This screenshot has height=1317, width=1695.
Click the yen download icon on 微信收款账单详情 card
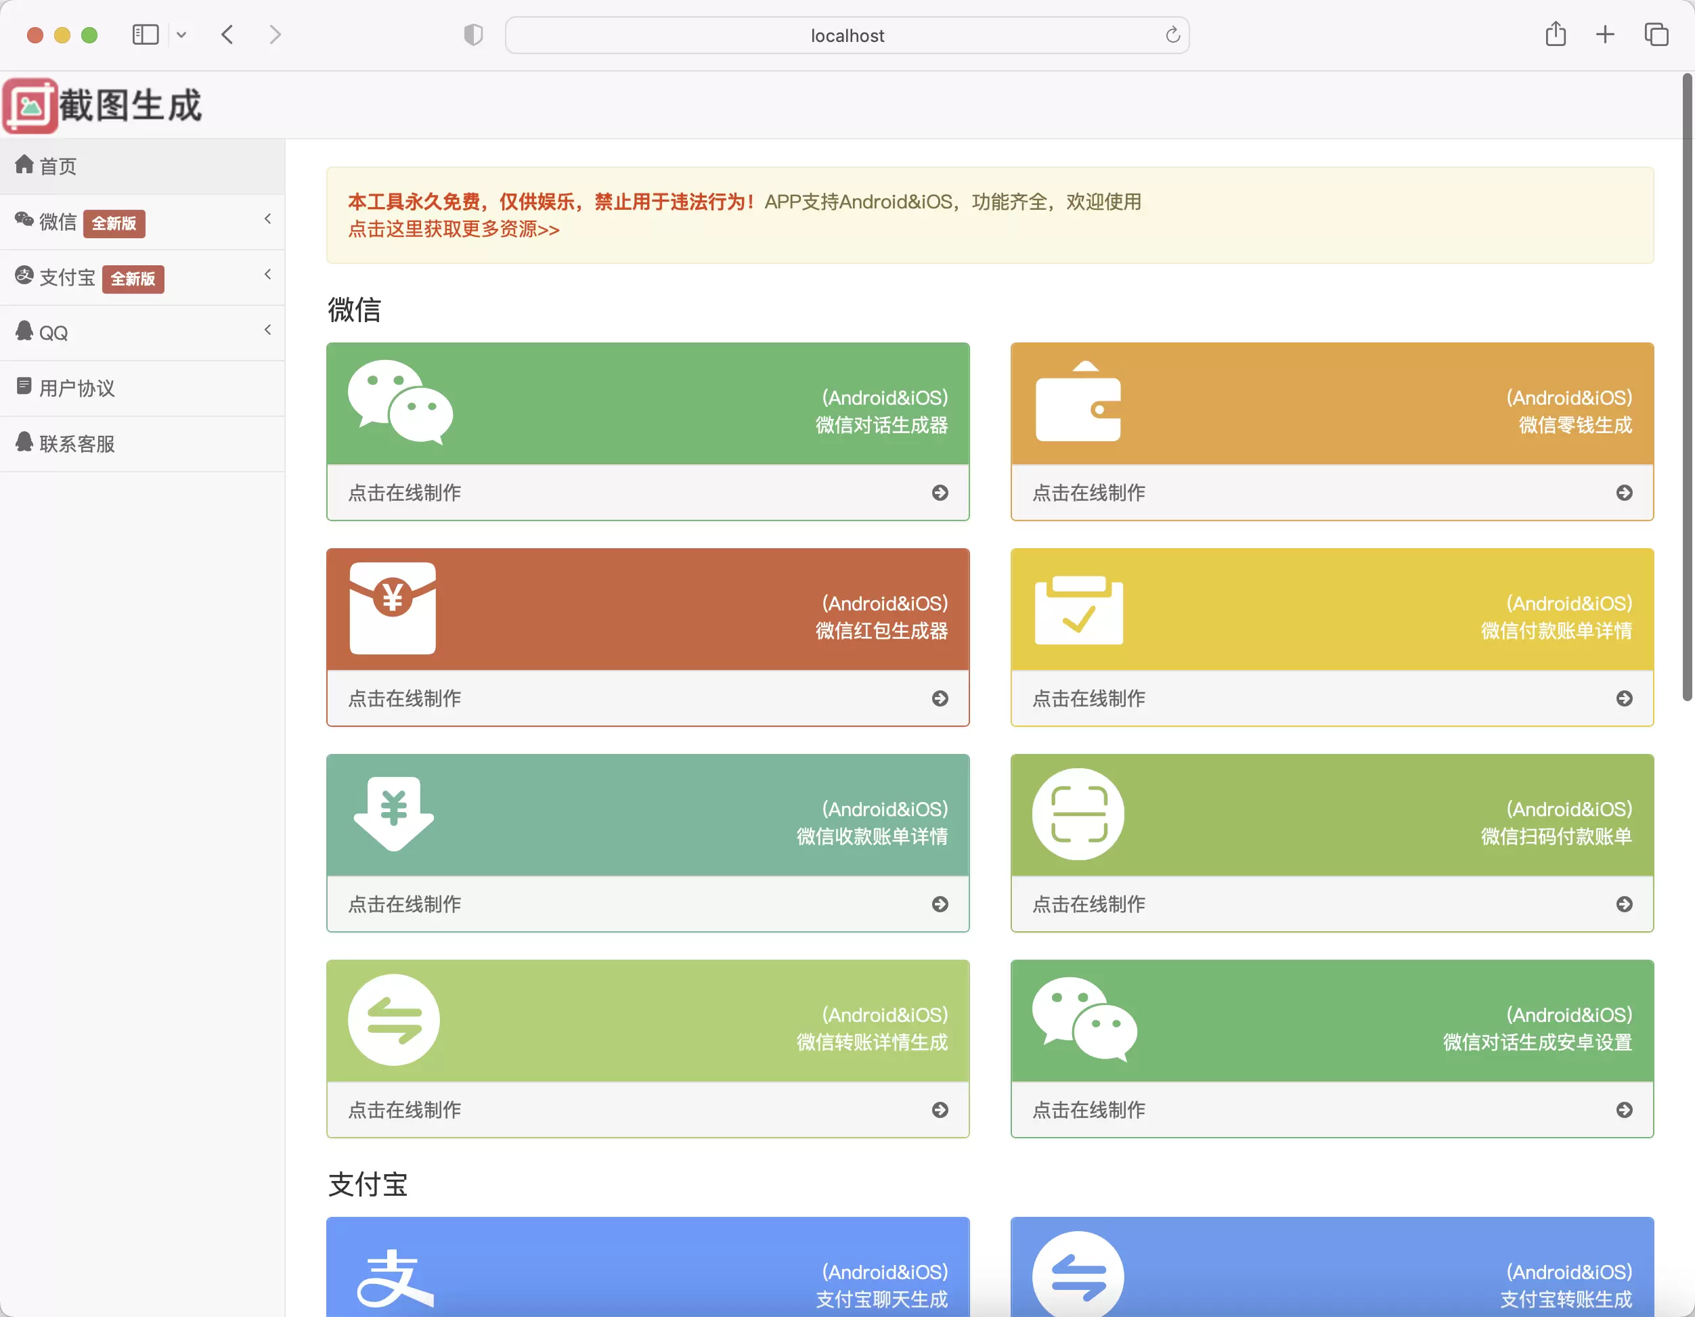coord(393,814)
